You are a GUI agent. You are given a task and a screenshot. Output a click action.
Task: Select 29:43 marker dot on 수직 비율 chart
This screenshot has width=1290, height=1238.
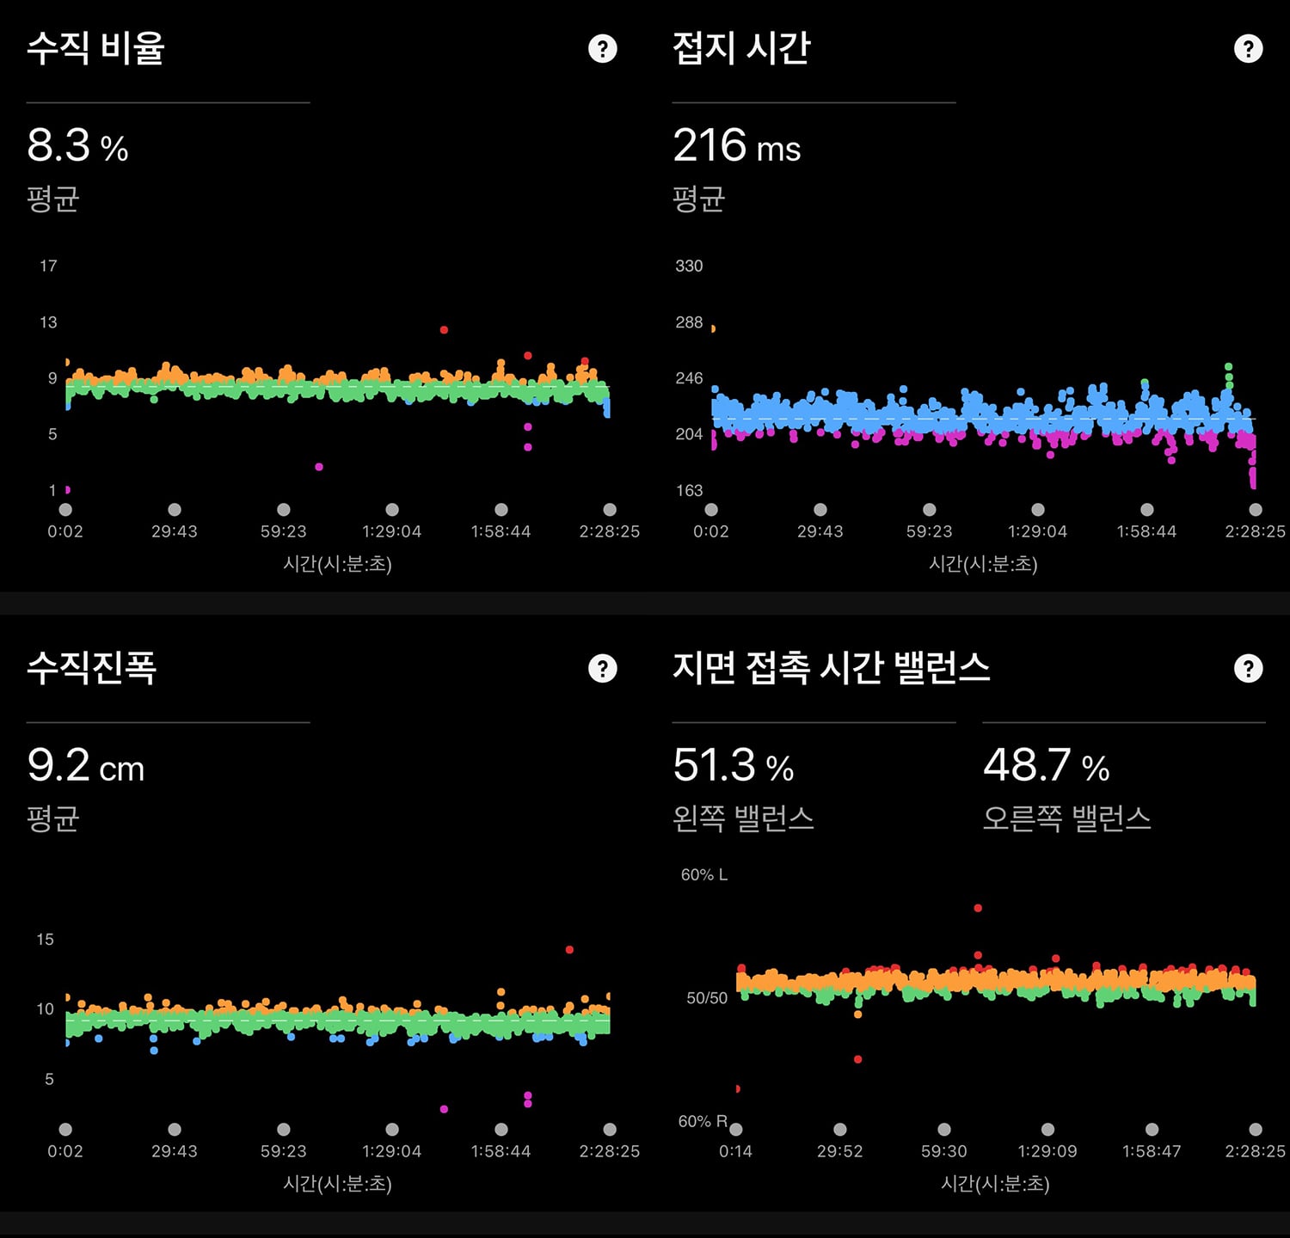tap(175, 510)
